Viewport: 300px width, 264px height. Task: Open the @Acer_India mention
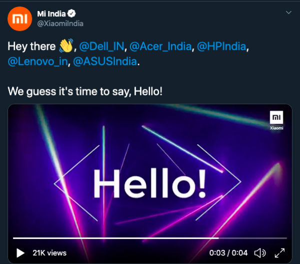point(160,46)
